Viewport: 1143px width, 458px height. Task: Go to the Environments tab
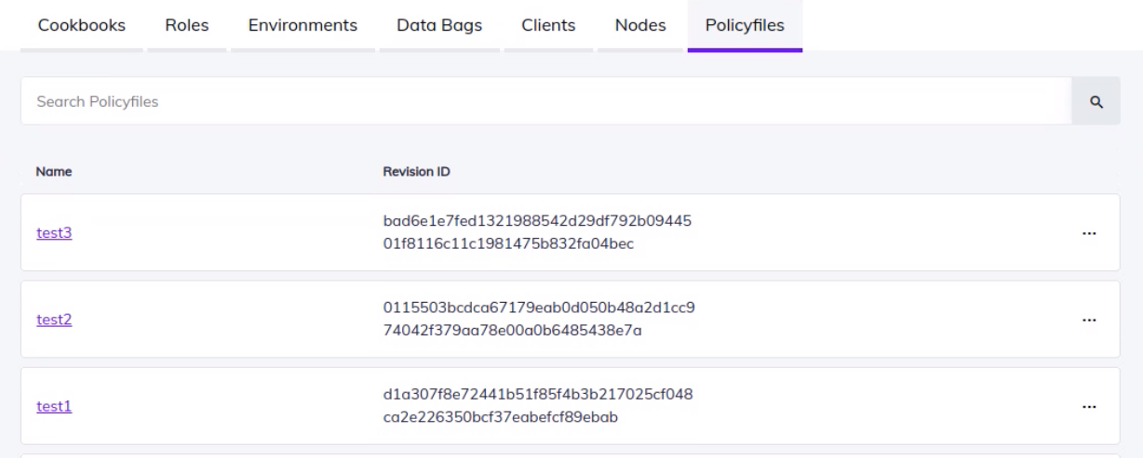[303, 25]
